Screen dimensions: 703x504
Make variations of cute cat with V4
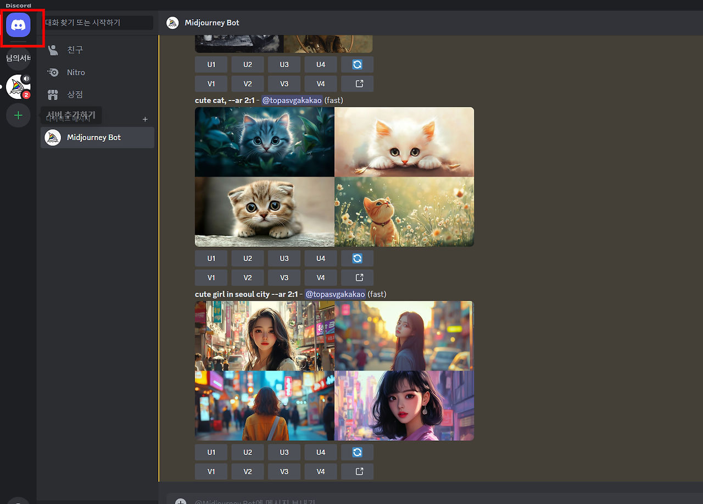pos(321,278)
